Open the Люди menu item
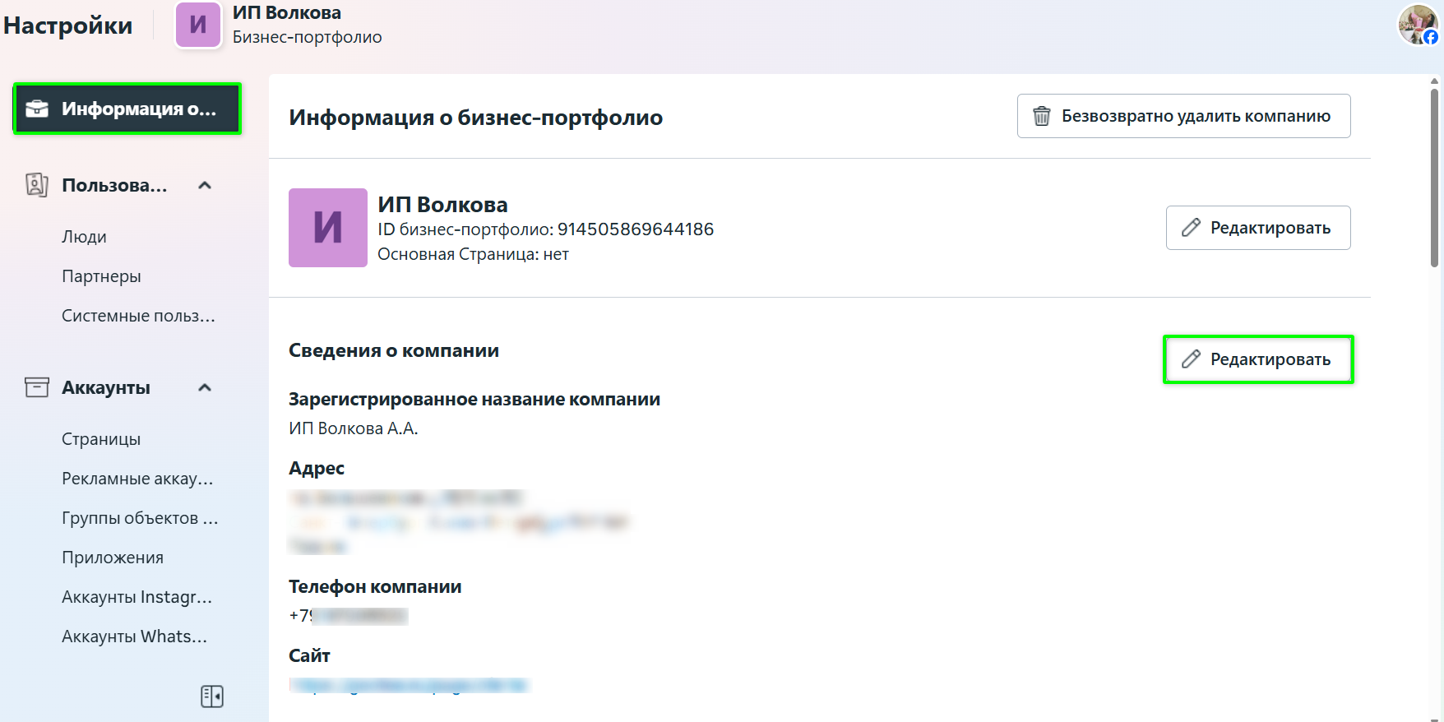The width and height of the screenshot is (1444, 722). [x=84, y=237]
